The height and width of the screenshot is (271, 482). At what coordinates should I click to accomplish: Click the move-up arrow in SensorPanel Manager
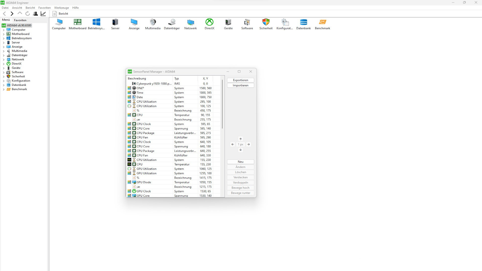click(240, 139)
